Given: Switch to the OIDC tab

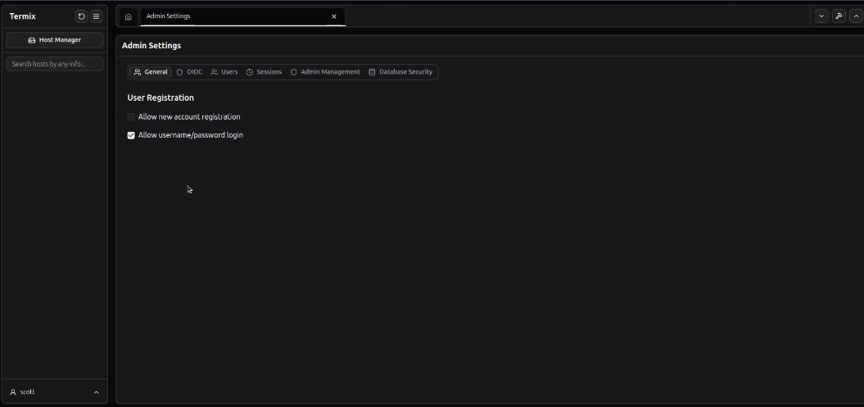Looking at the screenshot, I should click(x=189, y=72).
